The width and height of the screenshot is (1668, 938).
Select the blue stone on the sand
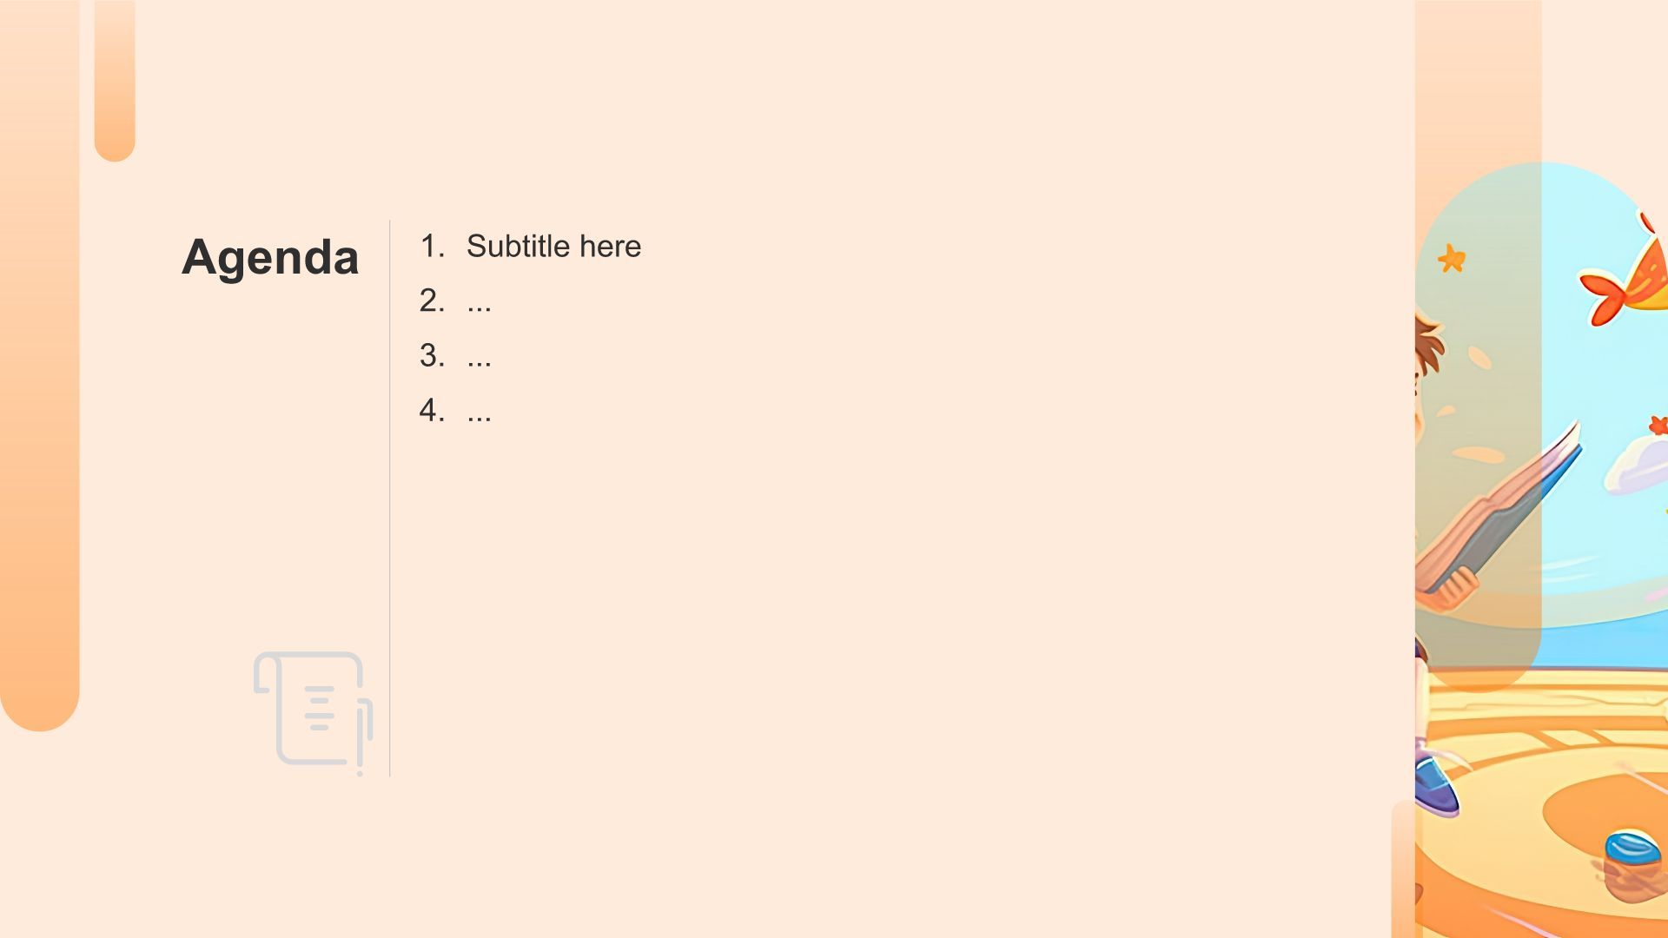click(1632, 848)
